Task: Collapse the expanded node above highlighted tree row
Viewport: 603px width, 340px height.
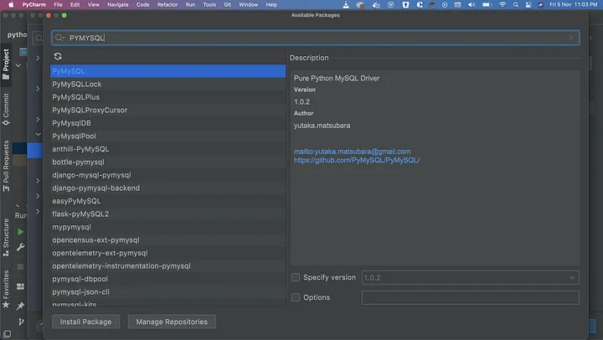Action: pyautogui.click(x=38, y=134)
